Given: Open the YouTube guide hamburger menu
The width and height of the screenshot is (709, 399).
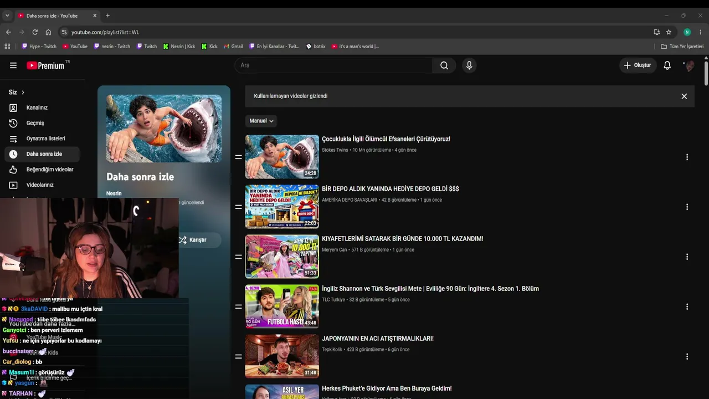Looking at the screenshot, I should 13,65.
